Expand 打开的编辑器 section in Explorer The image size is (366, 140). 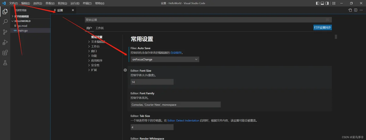coord(30,16)
